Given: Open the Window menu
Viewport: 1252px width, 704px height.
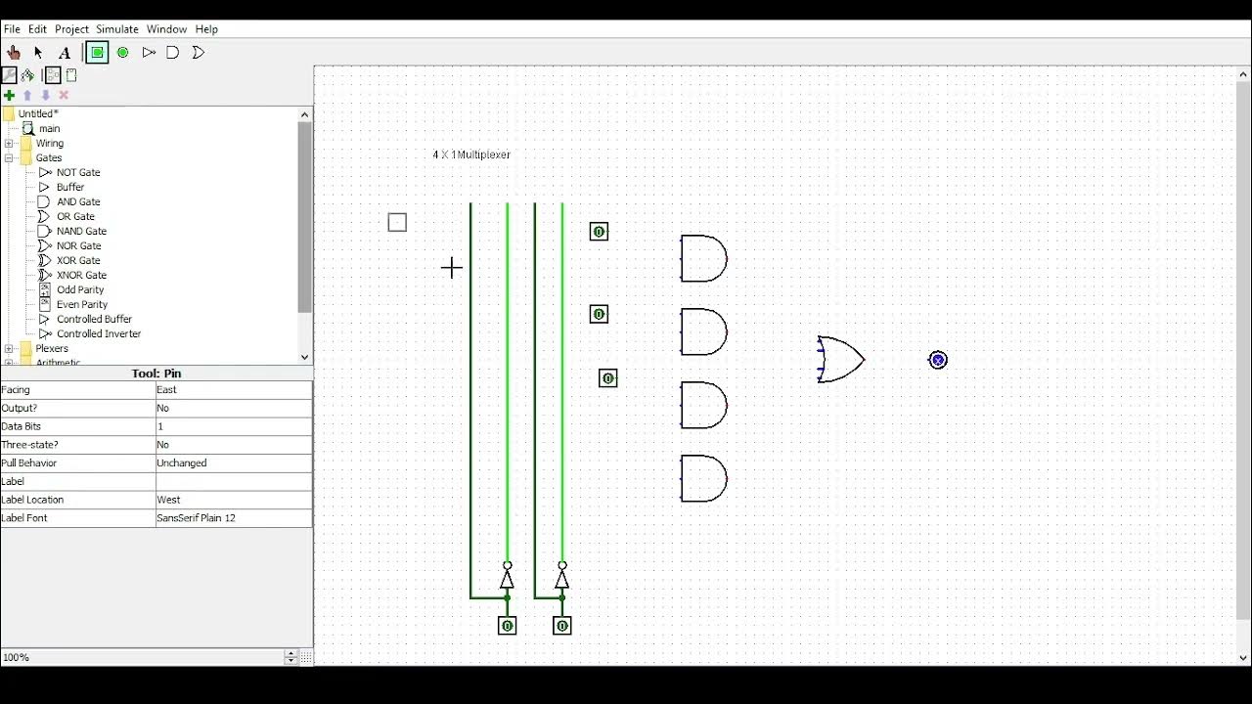Looking at the screenshot, I should pyautogui.click(x=166, y=29).
